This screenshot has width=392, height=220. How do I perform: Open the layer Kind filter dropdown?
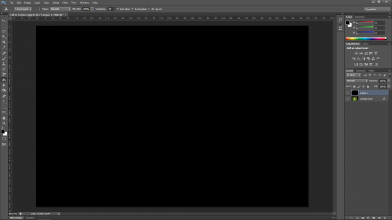(353, 75)
